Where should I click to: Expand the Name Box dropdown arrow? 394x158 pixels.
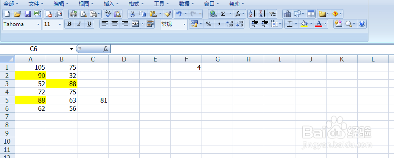point(72,49)
